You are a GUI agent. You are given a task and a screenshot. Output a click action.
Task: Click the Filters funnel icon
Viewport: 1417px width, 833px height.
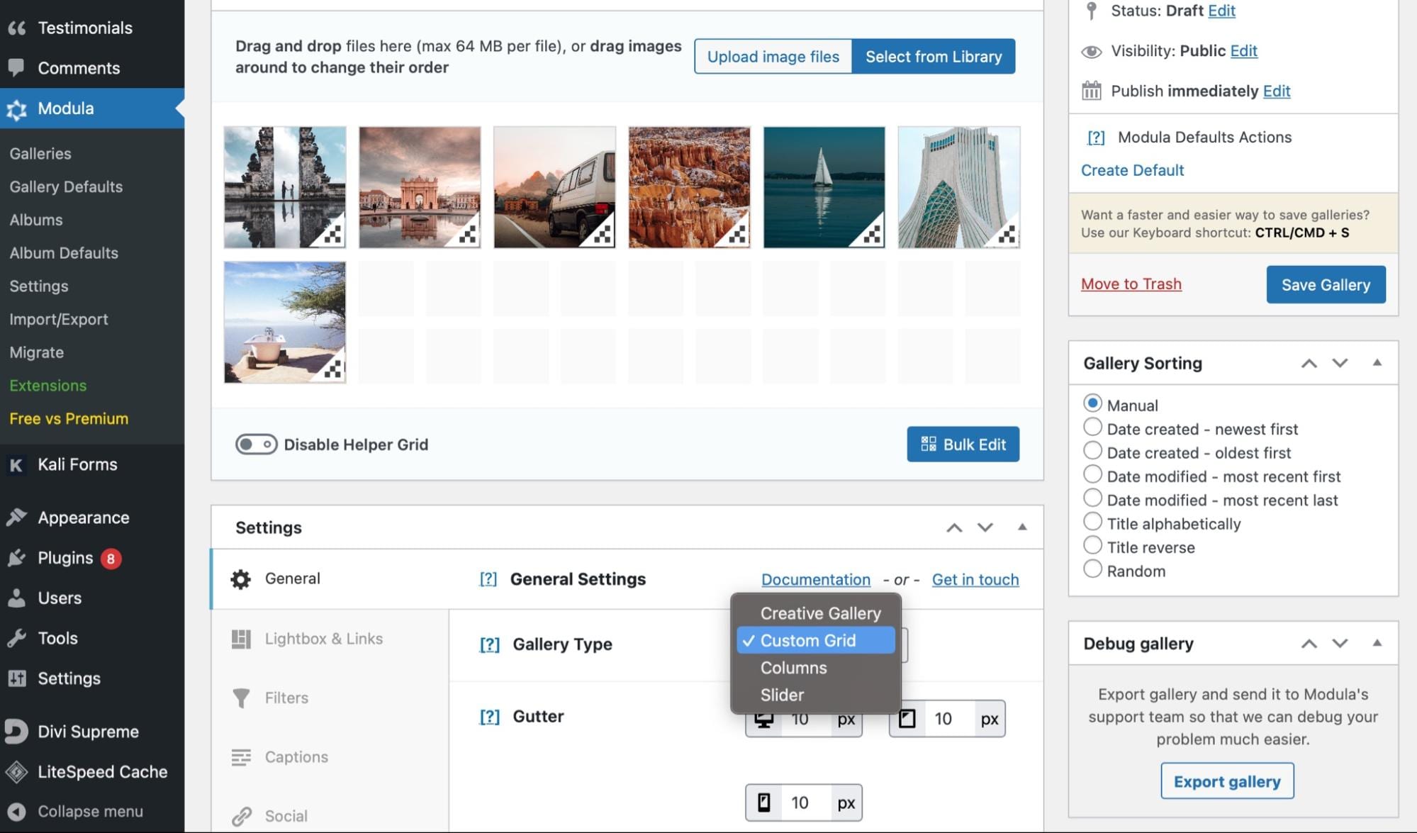(242, 698)
